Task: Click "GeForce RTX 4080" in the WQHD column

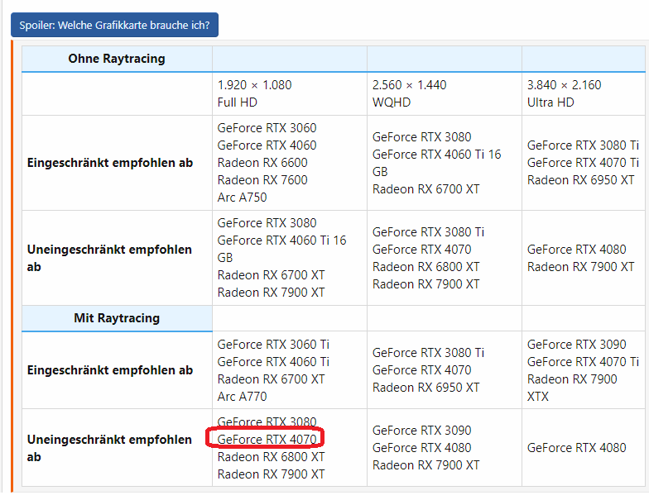Action: (422, 448)
